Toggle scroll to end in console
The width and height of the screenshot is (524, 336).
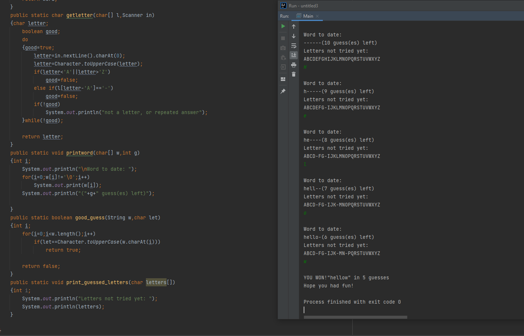click(x=294, y=55)
